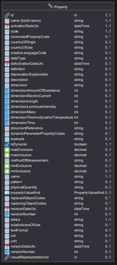Click the chain link icon for id
Screen dimensions: 117x265
tap(7, 15)
